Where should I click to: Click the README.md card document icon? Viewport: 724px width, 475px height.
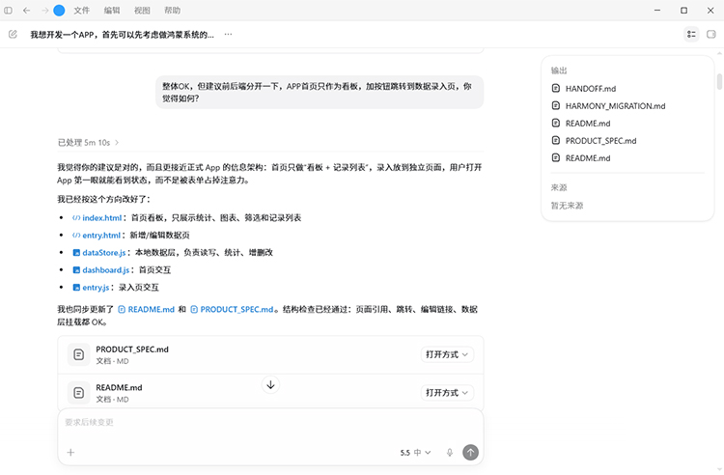pyautogui.click(x=78, y=393)
